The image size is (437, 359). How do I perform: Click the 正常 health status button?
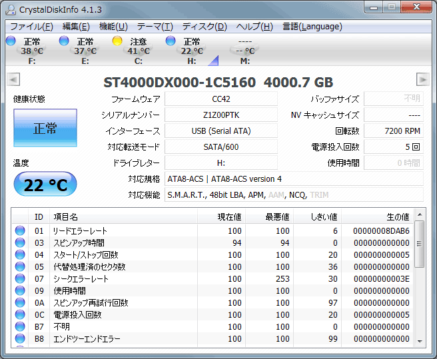coord(45,128)
